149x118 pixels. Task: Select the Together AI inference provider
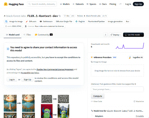[x=136, y=57]
